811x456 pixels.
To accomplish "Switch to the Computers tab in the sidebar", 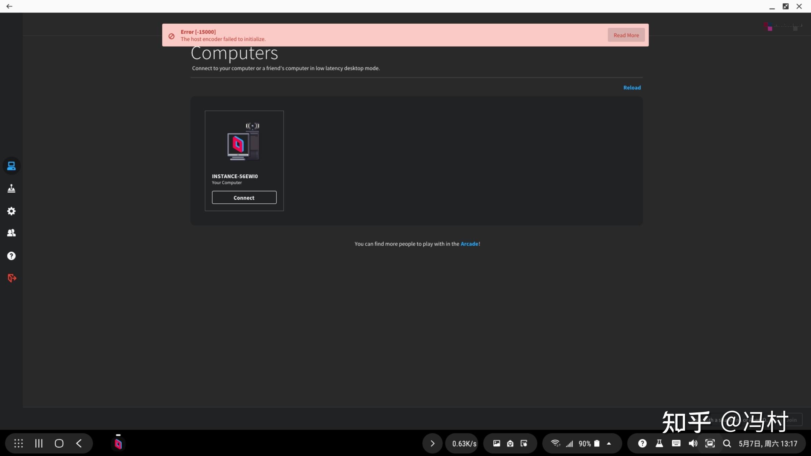I will (x=11, y=166).
